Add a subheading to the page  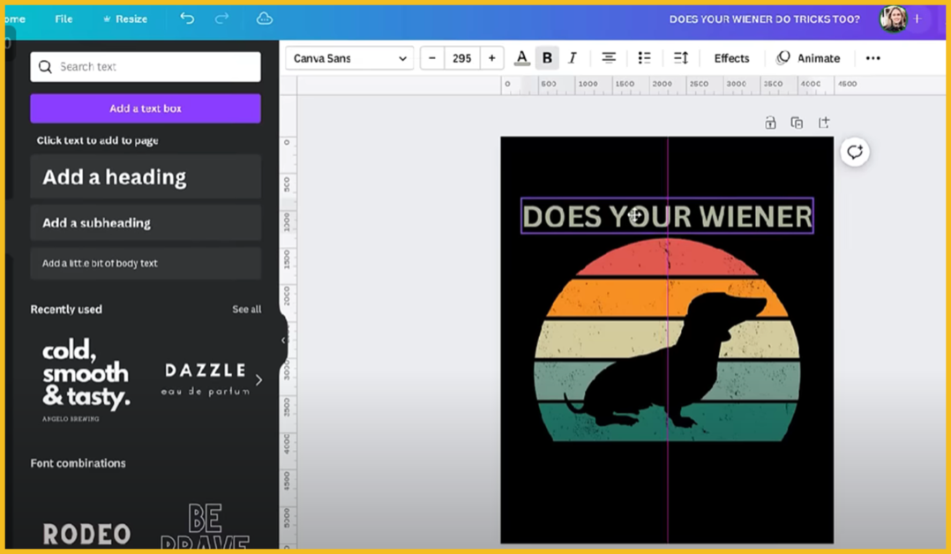pyautogui.click(x=146, y=222)
